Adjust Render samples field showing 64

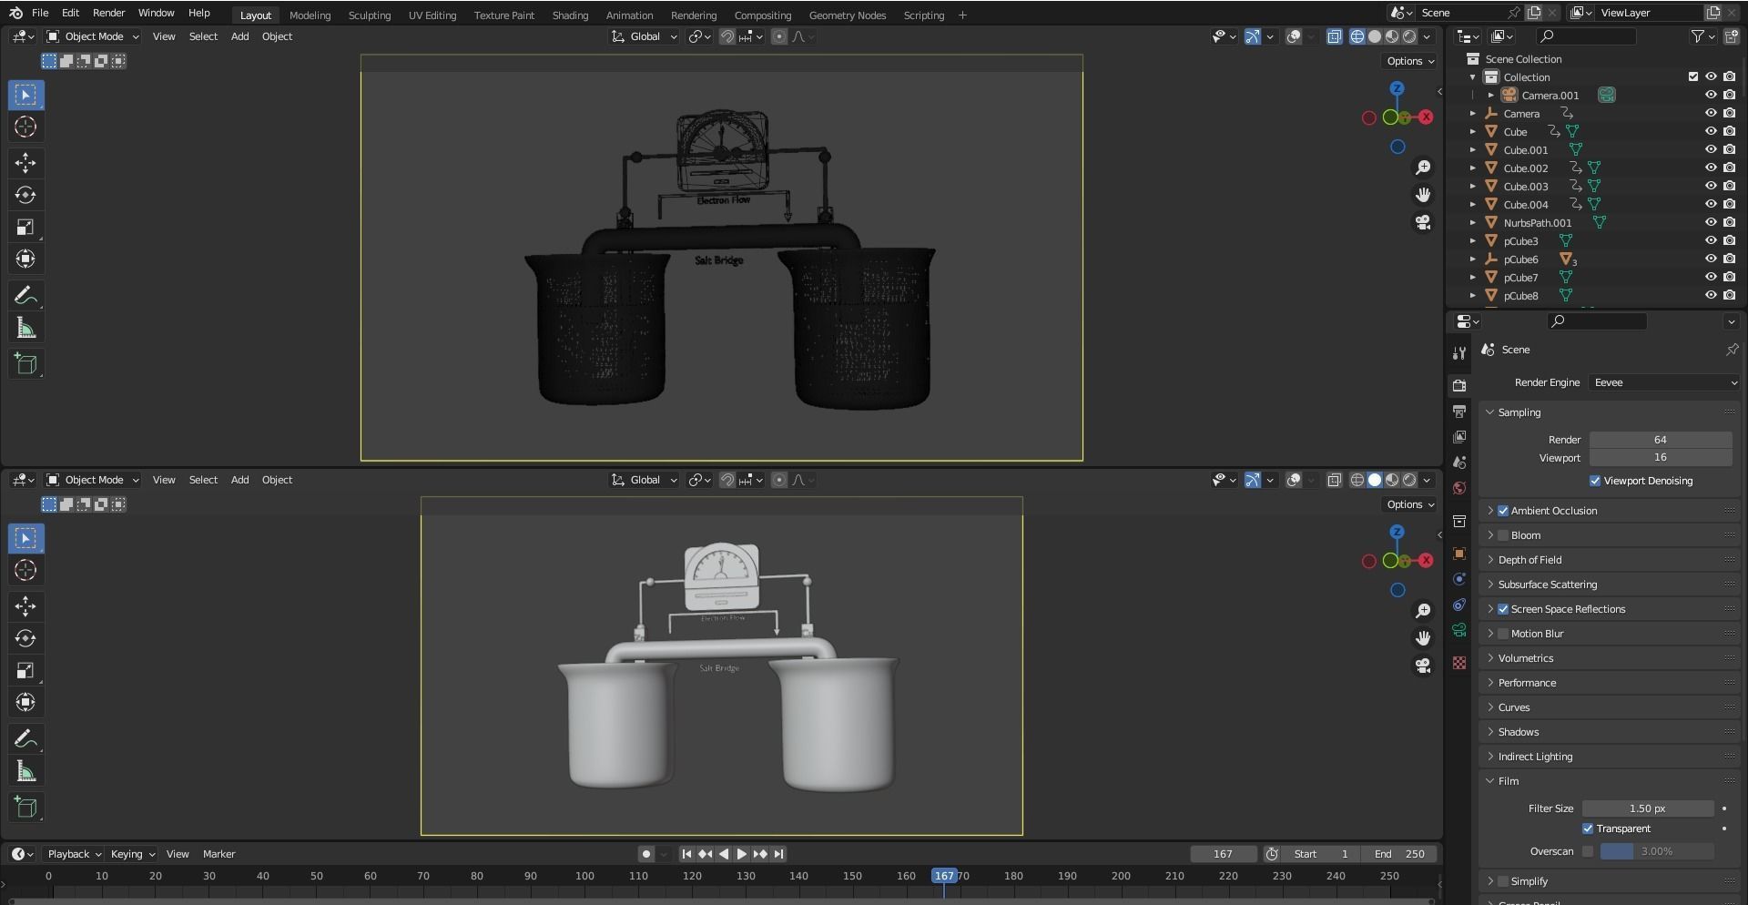(1661, 440)
